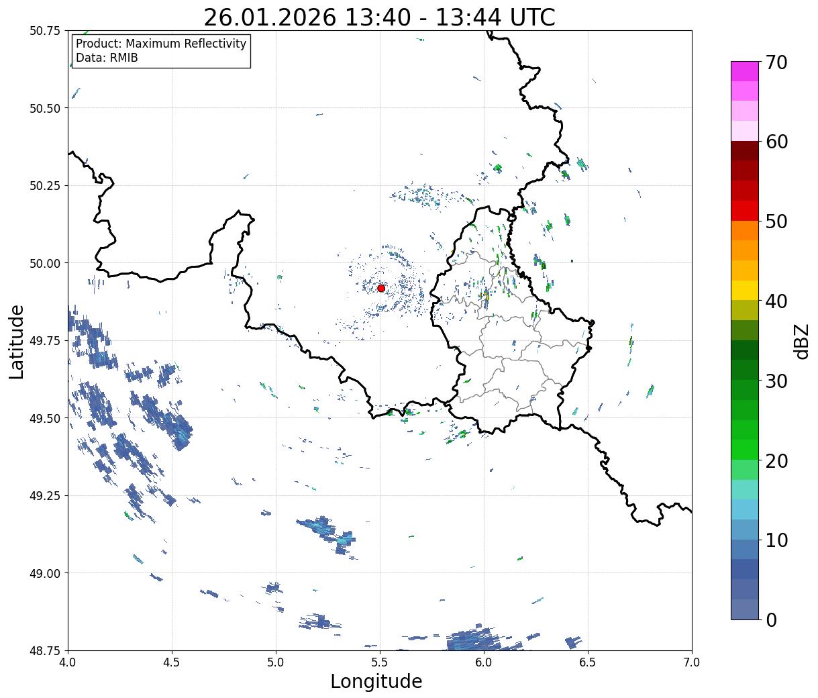Click the latitude tick label 49.25
Screen dimensions: 818x698
[45, 496]
